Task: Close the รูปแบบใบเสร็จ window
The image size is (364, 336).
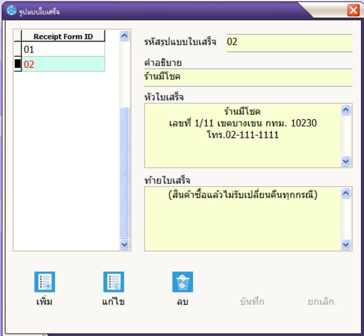Action: pos(353,10)
